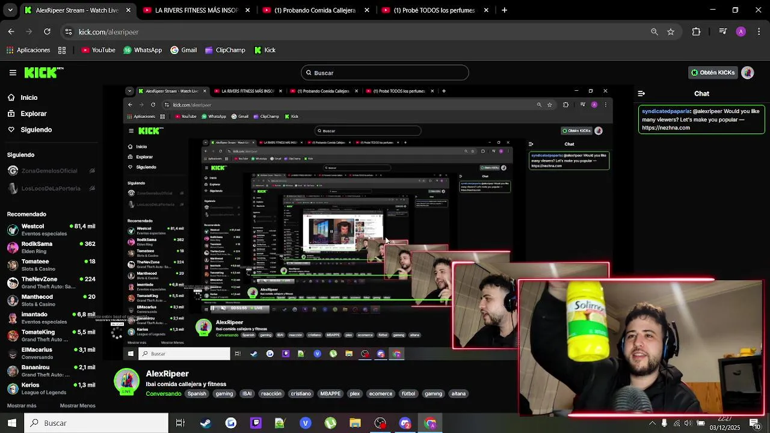Switch to the Probando Comida Callejera tab
This screenshot has width=770, height=433.
[x=315, y=10]
